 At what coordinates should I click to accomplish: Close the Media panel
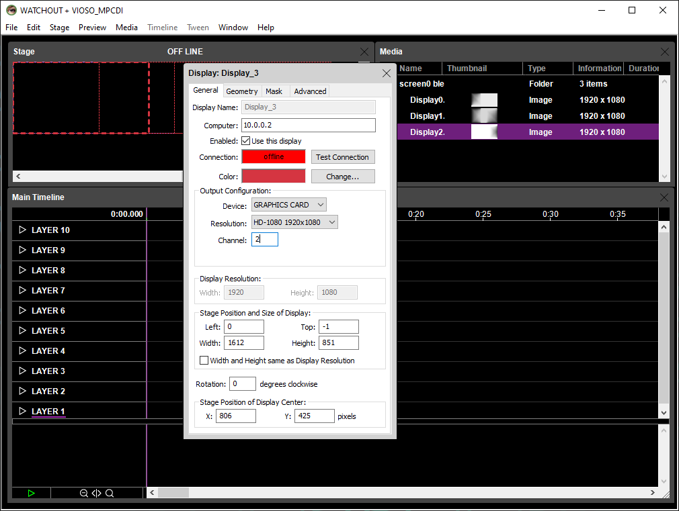point(664,52)
